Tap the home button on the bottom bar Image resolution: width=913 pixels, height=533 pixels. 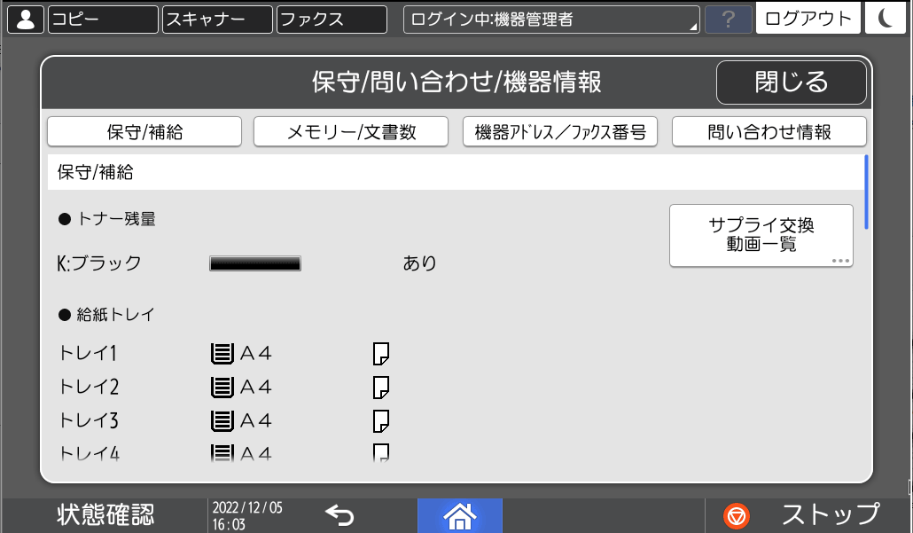459,514
